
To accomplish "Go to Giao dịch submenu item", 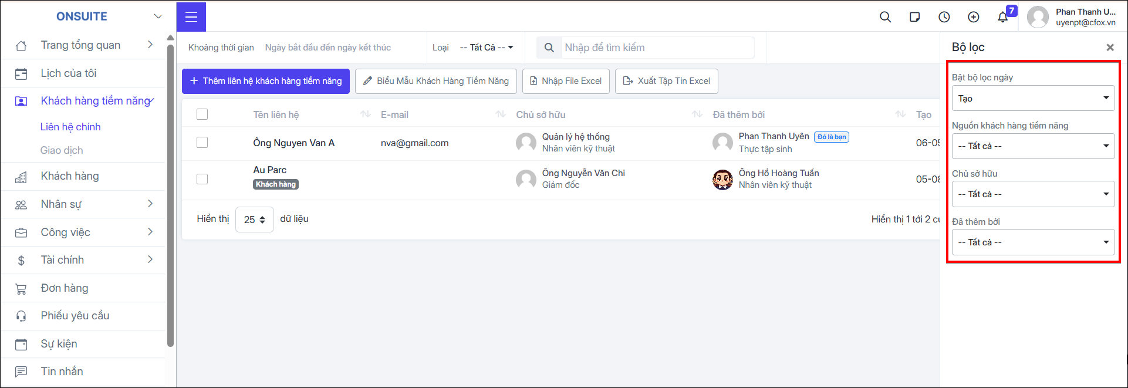I will pos(62,150).
